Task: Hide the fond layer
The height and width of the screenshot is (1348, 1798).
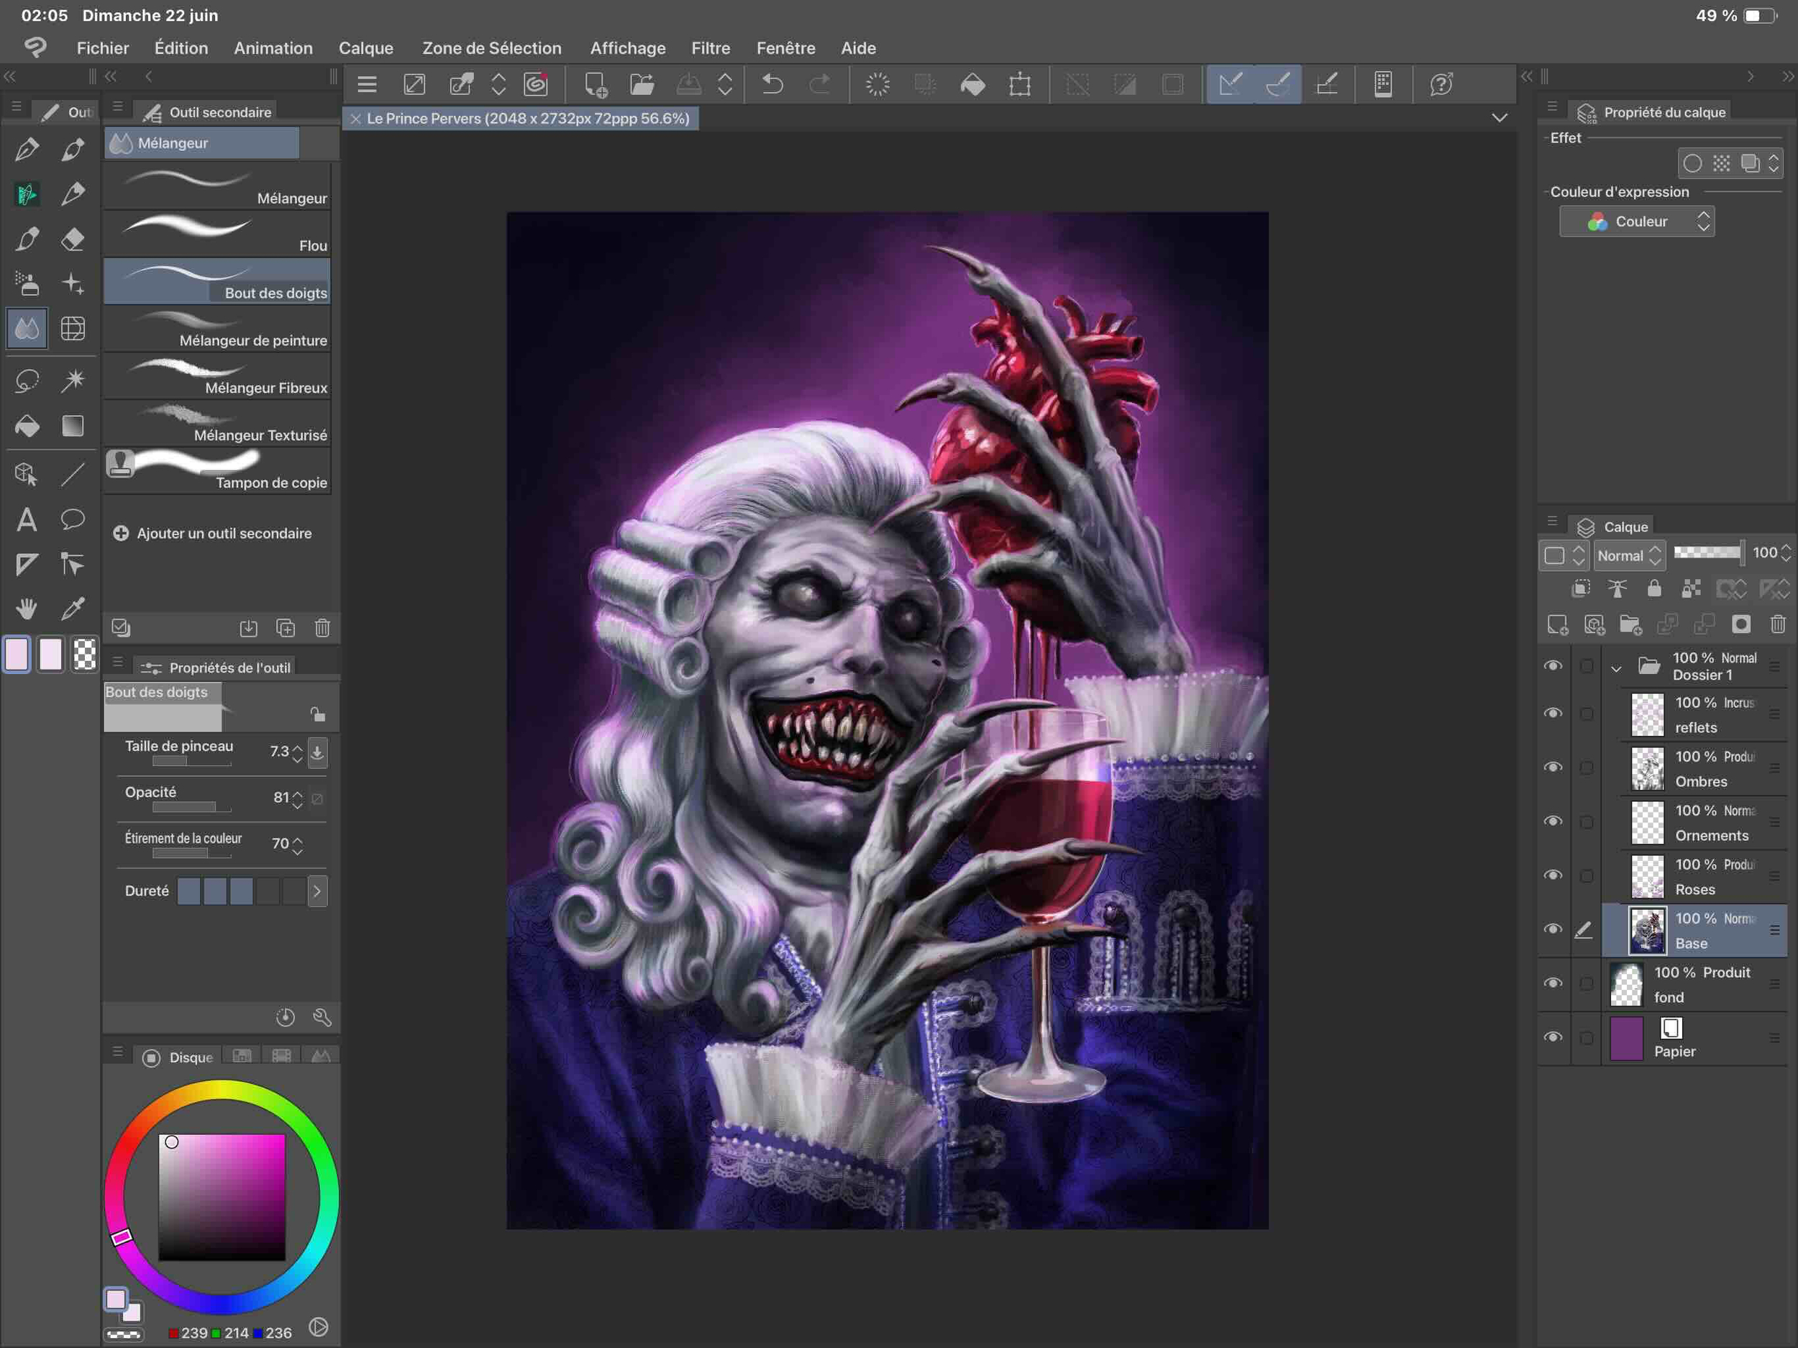Action: [1553, 983]
